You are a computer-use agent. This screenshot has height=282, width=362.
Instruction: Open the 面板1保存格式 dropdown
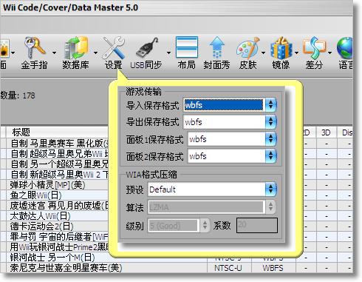[x=271, y=139]
